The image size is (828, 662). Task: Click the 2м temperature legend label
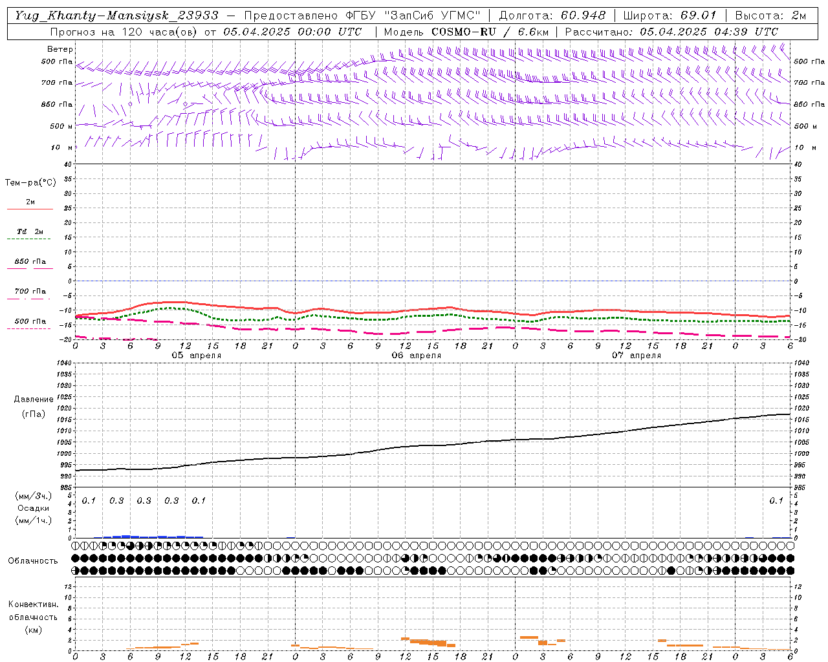pos(30,202)
